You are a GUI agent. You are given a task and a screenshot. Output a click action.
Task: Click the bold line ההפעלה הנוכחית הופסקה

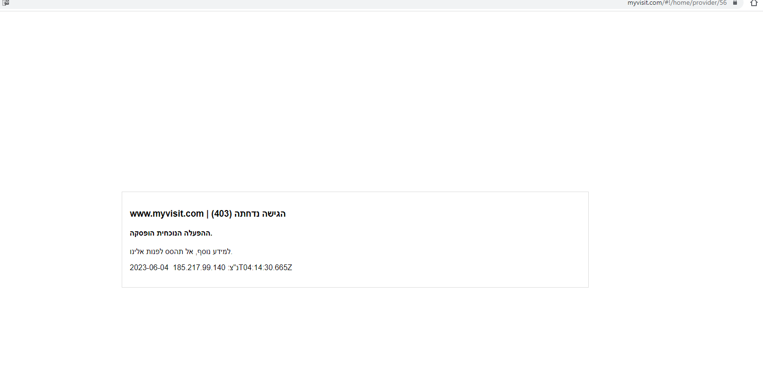[171, 233]
